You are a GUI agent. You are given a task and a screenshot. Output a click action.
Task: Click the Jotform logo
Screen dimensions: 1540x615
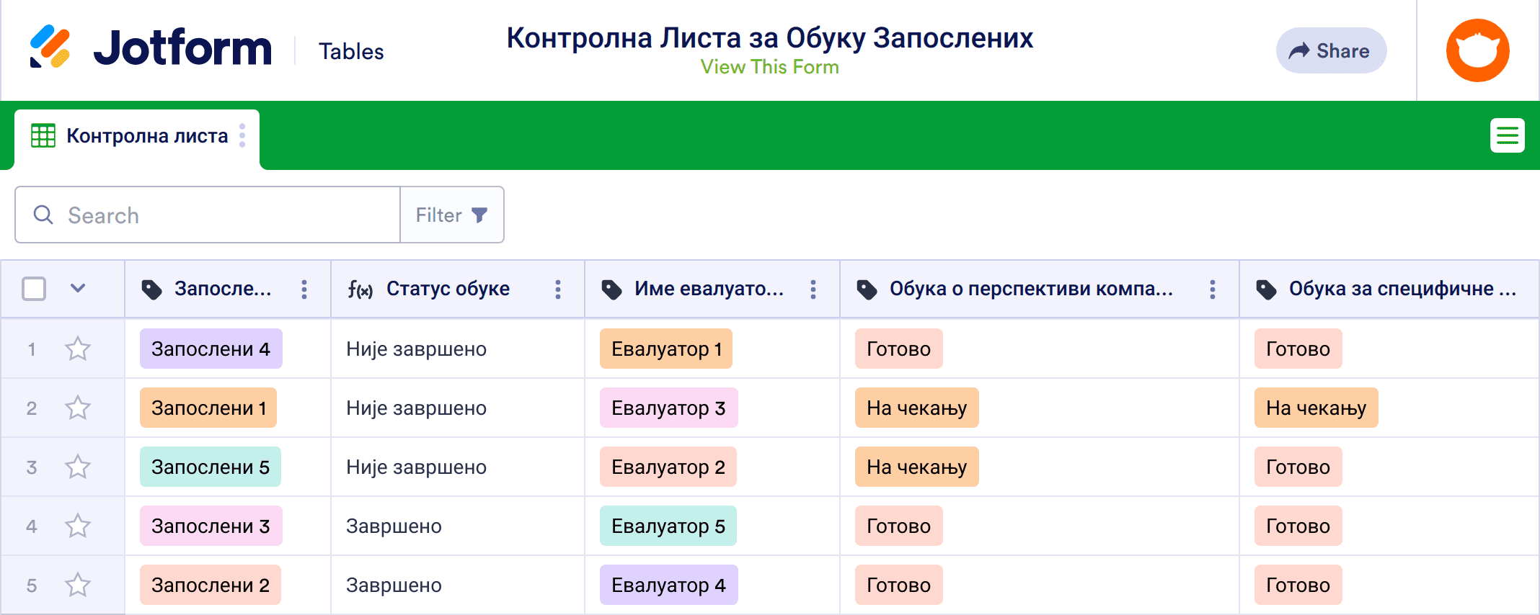pyautogui.click(x=151, y=48)
